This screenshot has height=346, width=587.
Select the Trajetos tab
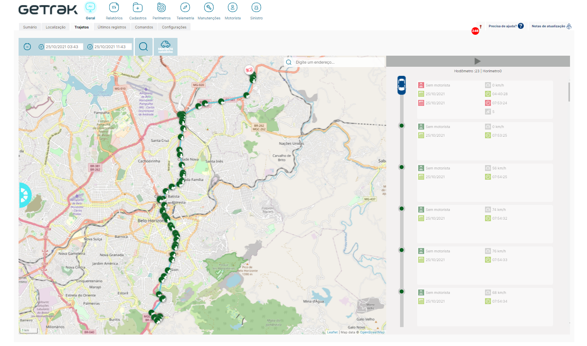point(82,27)
